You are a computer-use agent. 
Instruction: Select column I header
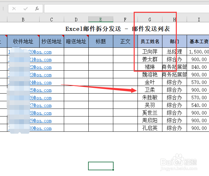[x=199, y=19]
